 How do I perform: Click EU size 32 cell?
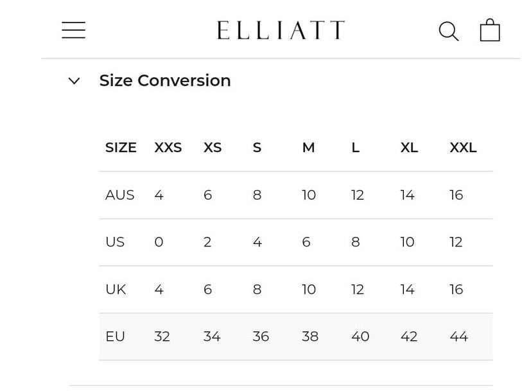(162, 336)
